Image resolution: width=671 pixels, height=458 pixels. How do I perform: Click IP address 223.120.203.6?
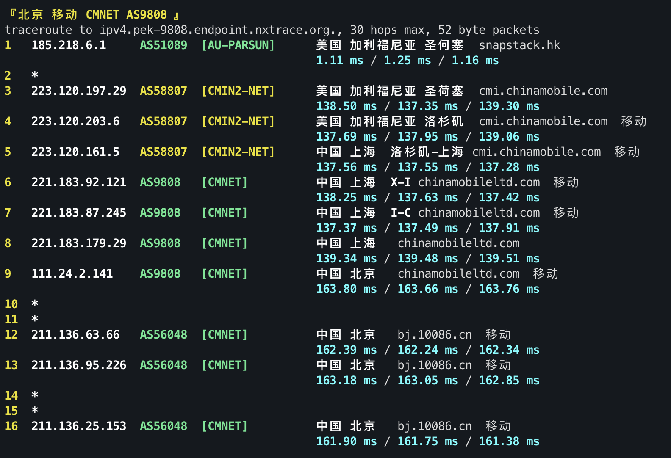pos(75,121)
